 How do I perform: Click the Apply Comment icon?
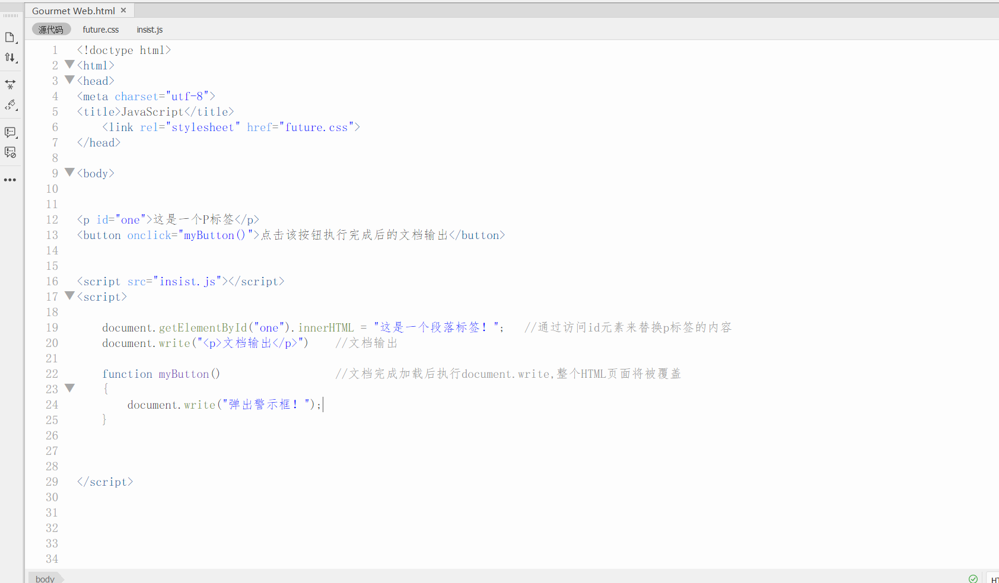coord(10,132)
